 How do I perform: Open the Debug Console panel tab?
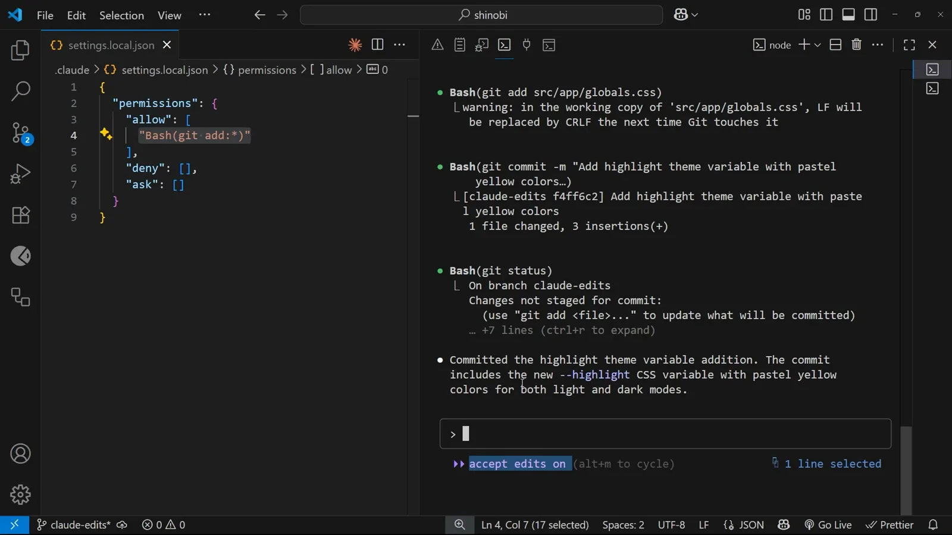(x=482, y=45)
